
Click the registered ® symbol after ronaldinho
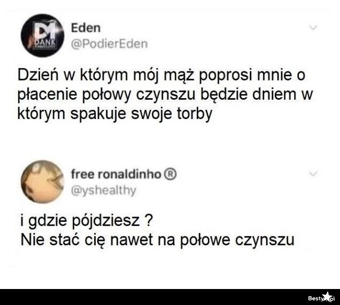click(x=171, y=174)
